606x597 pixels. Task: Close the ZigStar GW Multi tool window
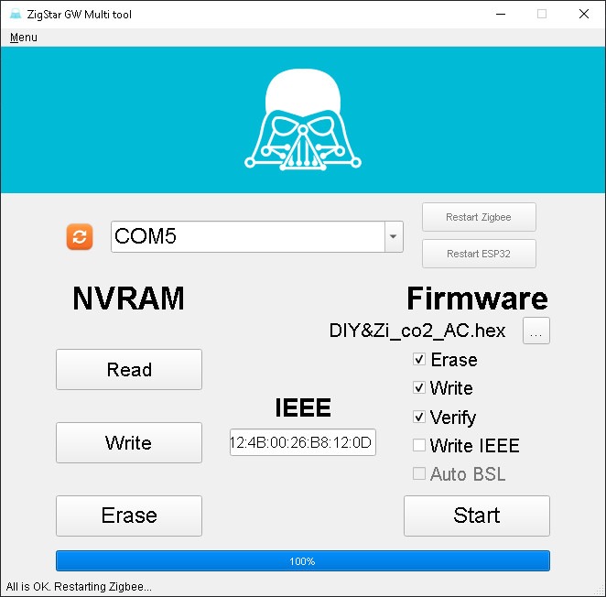point(584,15)
